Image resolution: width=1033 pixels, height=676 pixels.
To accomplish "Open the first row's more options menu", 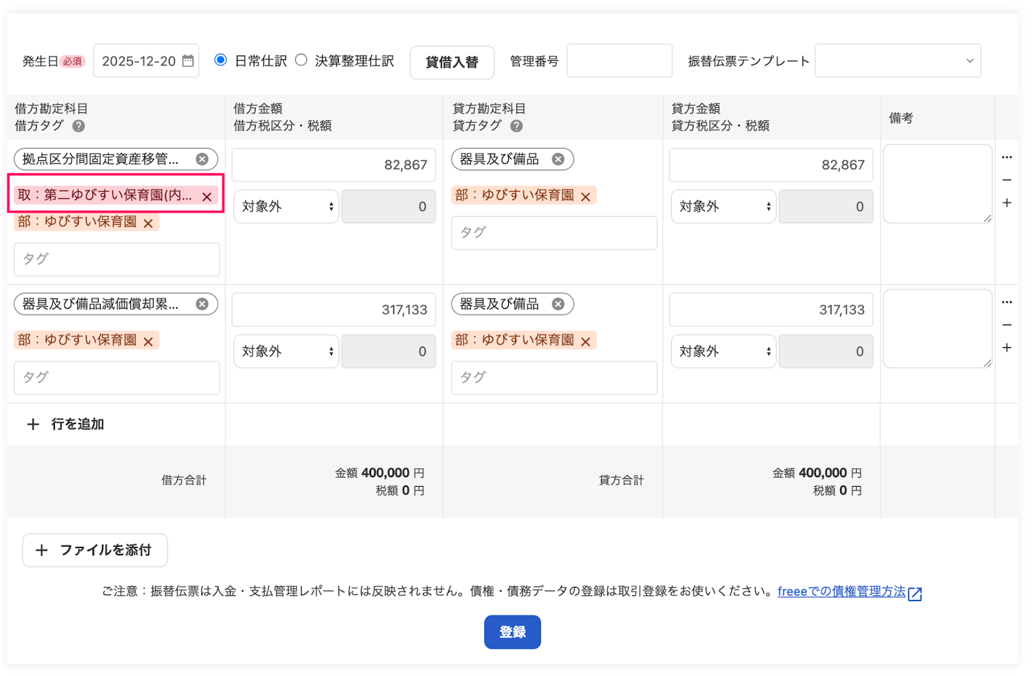I will pos(1007,157).
